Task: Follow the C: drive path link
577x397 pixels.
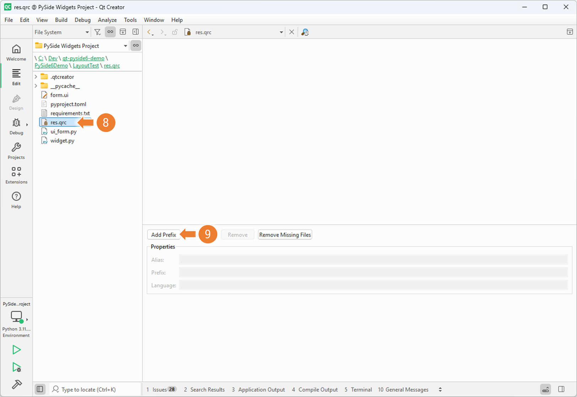Action: coord(41,58)
